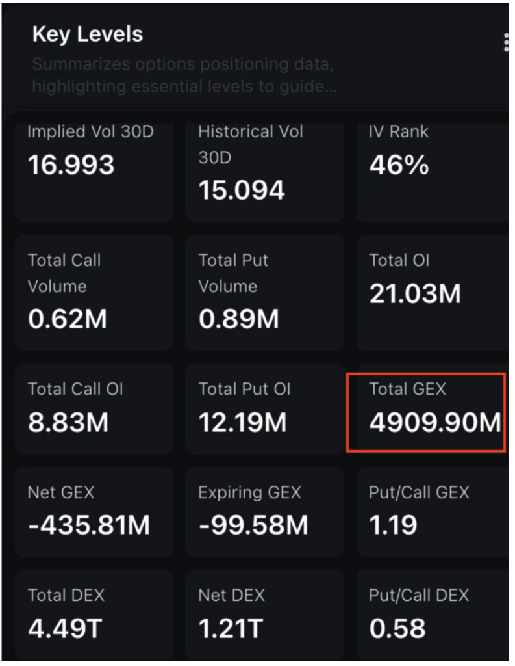The image size is (515, 666).
Task: Click the 4909.90M Total GEX value
Action: [x=435, y=423]
